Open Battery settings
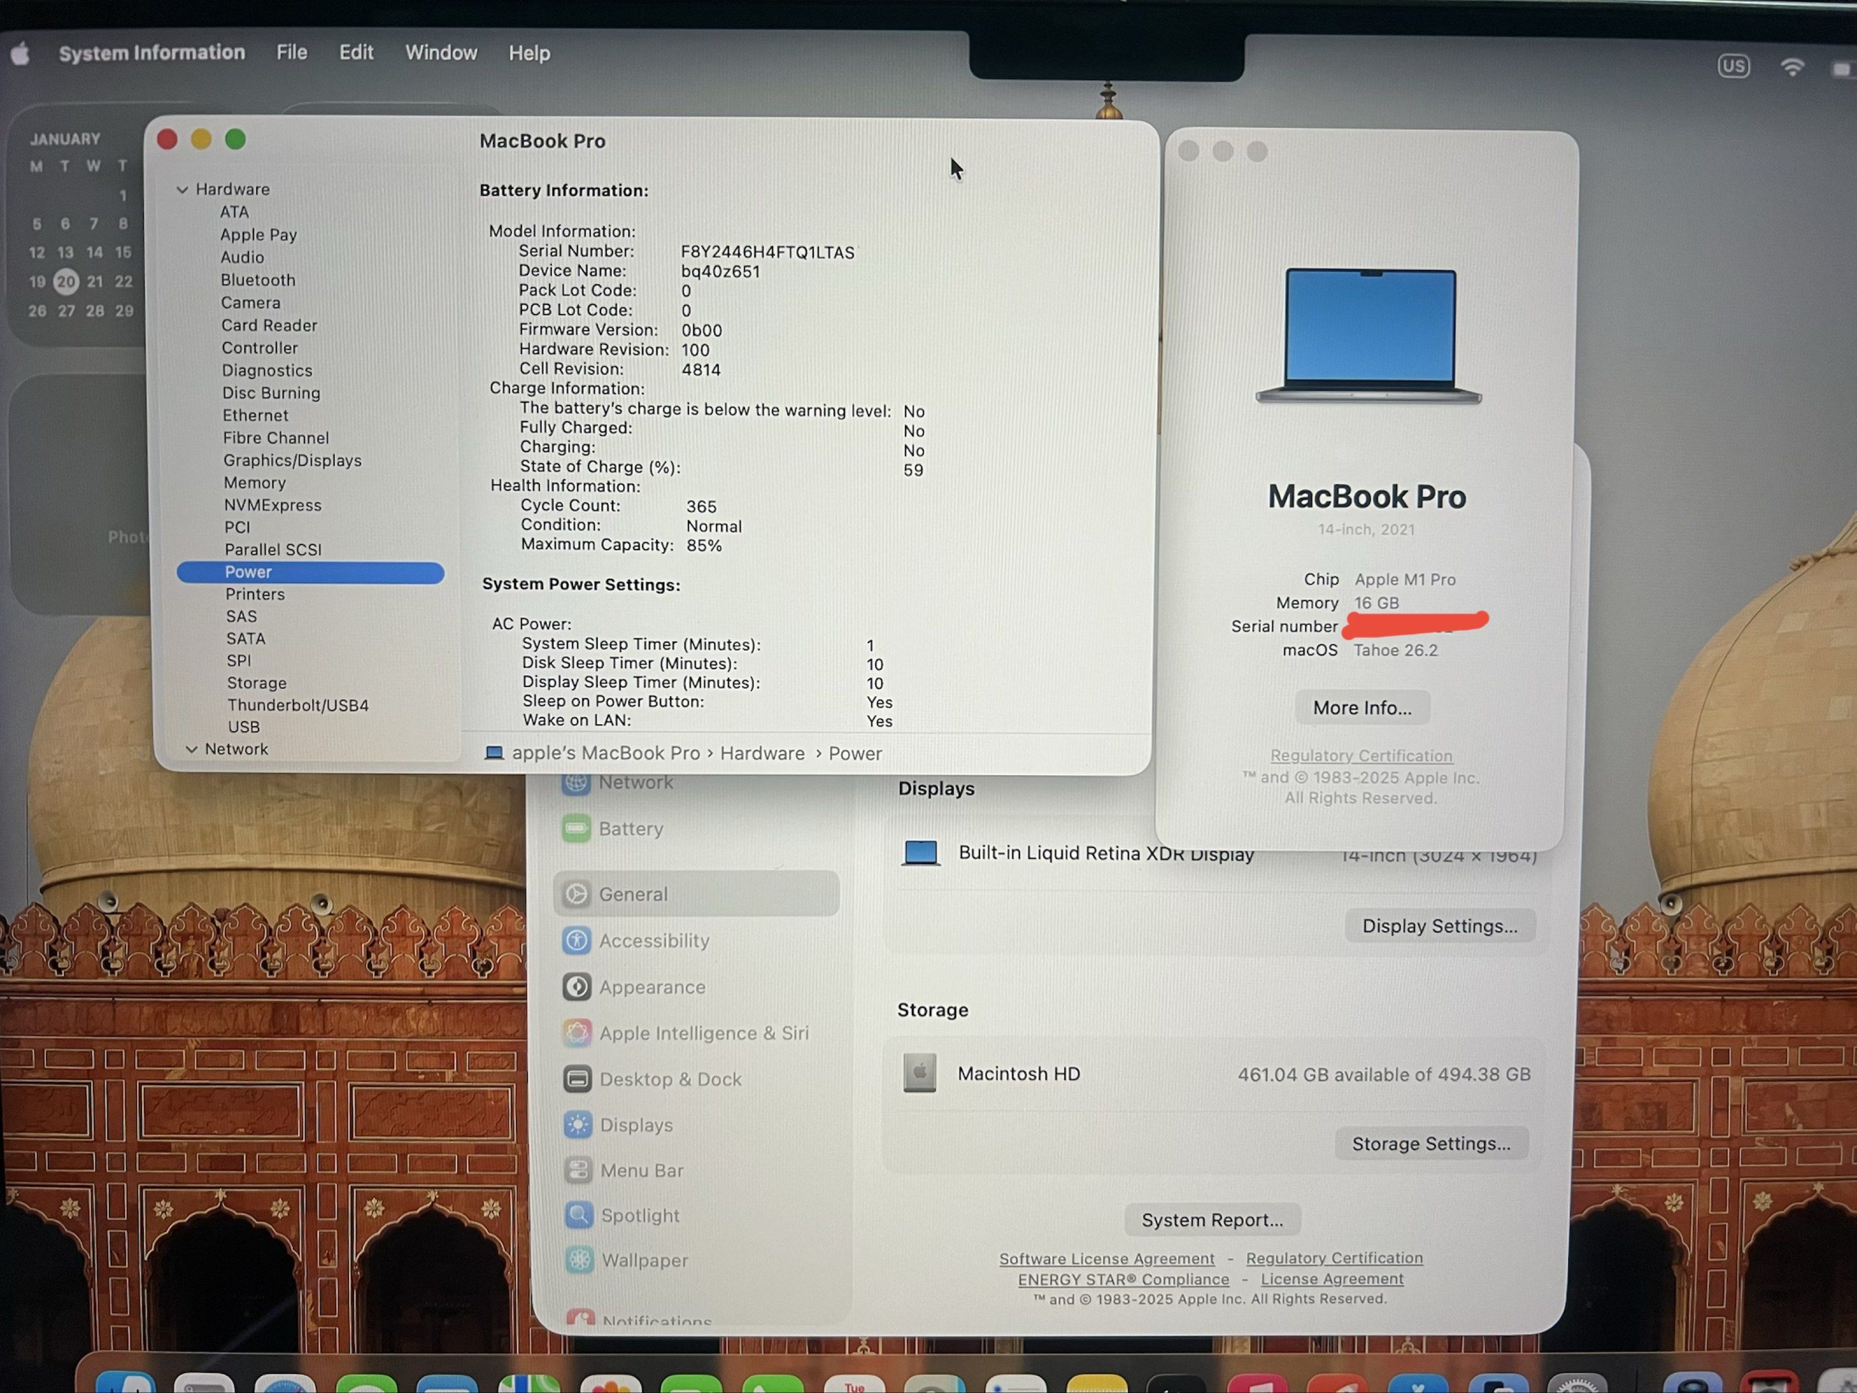Image resolution: width=1857 pixels, height=1393 pixels. tap(631, 828)
